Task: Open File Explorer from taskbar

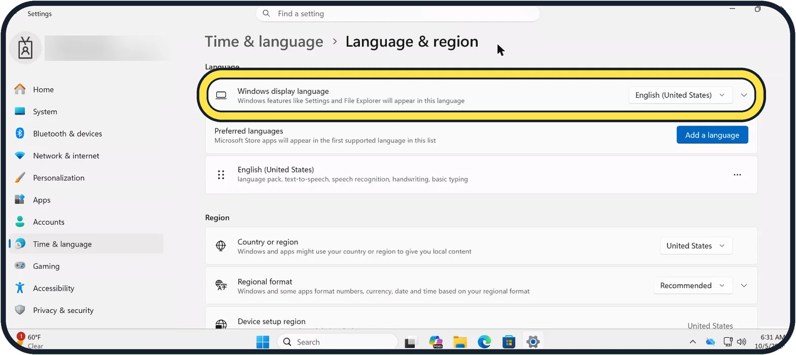Action: (460, 342)
